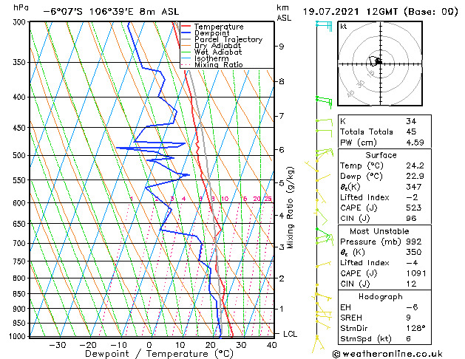Click the K index value 34
465x359 pixels.
point(411,121)
